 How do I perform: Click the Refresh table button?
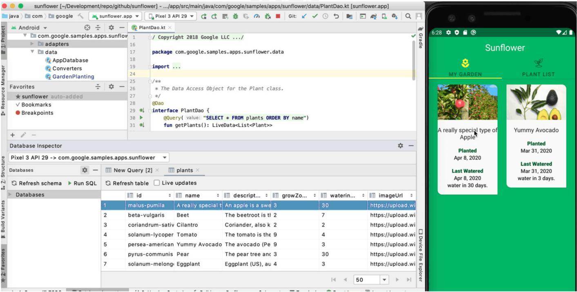click(127, 183)
